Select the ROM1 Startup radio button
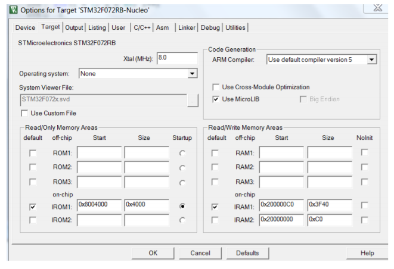Screen dimensions: 394x269 [182, 153]
